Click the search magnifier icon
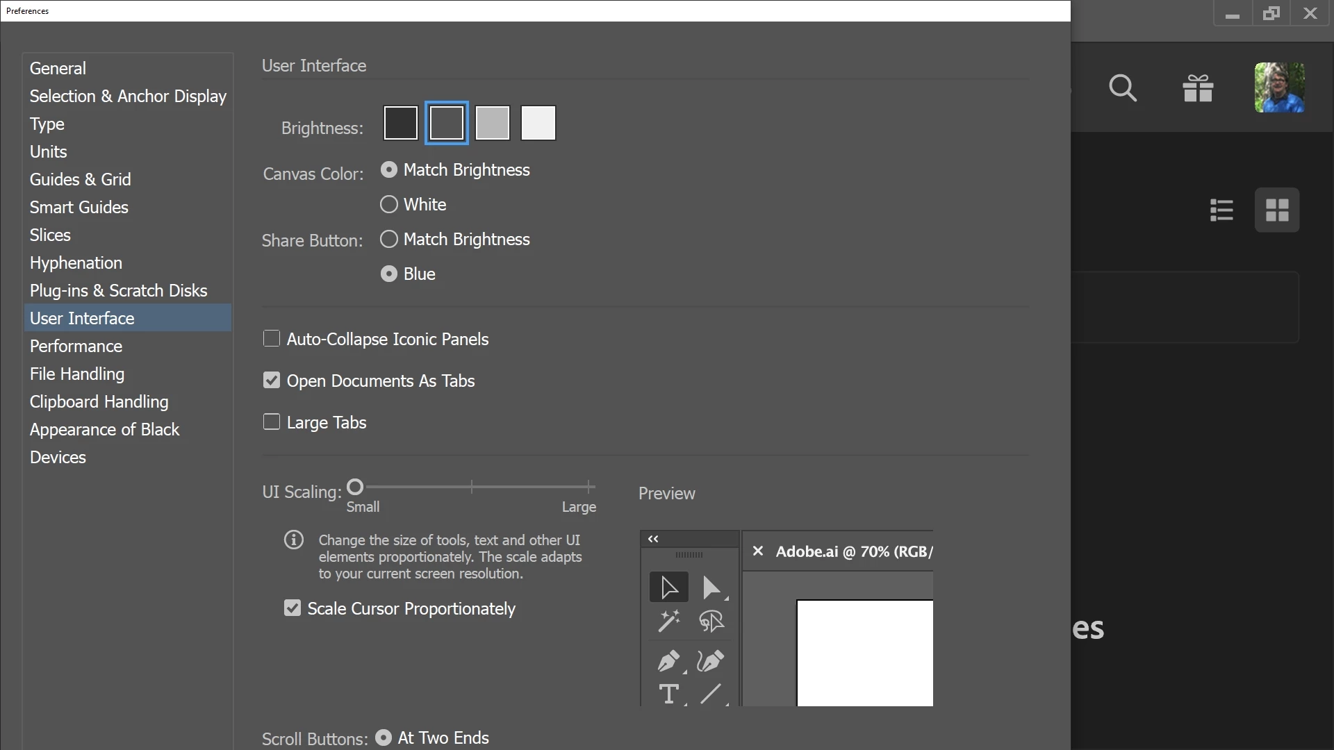This screenshot has width=1334, height=750. coord(1122,88)
